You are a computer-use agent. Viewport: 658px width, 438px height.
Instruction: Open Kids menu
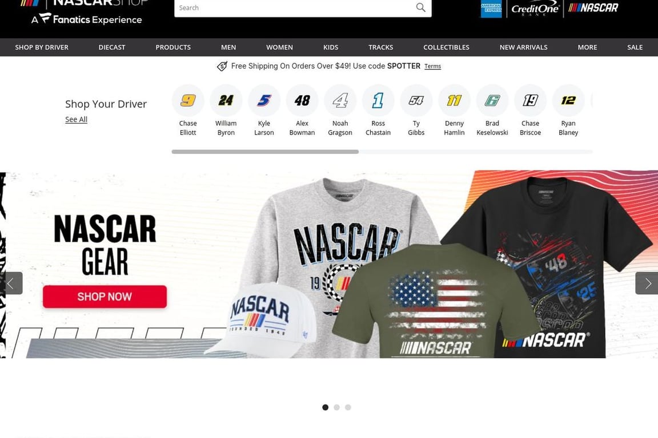coord(331,47)
